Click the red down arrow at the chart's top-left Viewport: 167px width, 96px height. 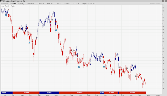[8, 10]
